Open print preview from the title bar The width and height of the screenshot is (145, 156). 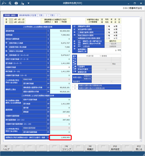click(x=10, y=3)
